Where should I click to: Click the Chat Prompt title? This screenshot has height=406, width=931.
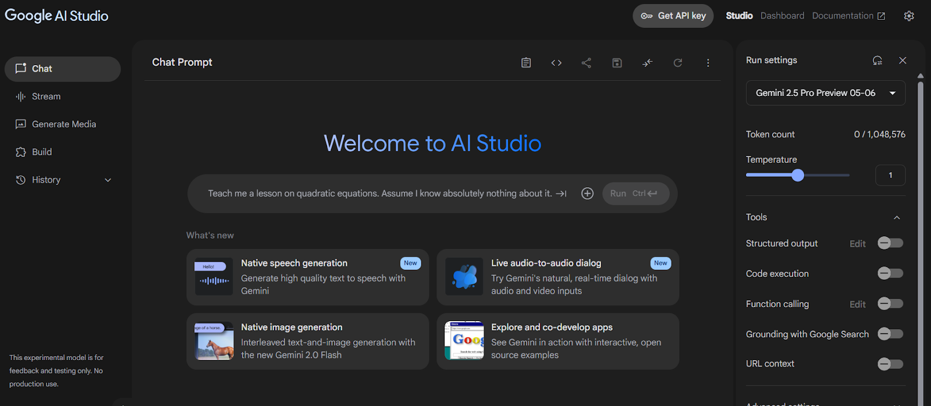[182, 62]
